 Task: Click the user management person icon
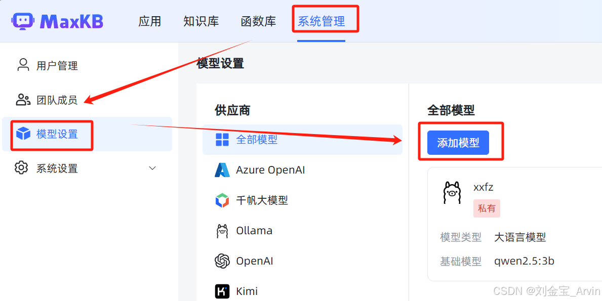(23, 65)
